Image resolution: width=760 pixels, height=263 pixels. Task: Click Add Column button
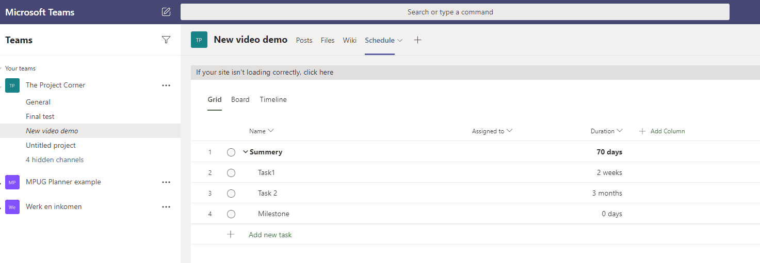[x=668, y=131]
